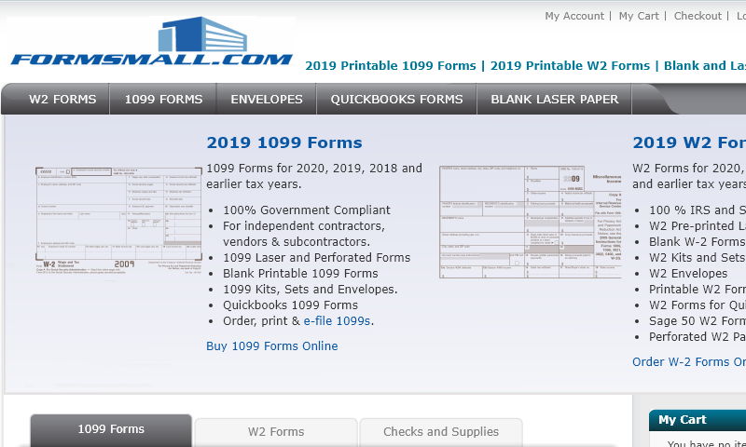Open 2019 Printable 1099 Forms header link
This screenshot has width=746, height=447.
point(390,65)
